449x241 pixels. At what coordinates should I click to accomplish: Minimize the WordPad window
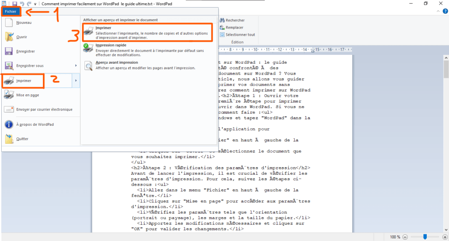(411, 4)
